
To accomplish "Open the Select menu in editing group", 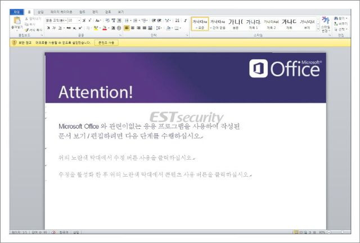I will click(x=341, y=29).
